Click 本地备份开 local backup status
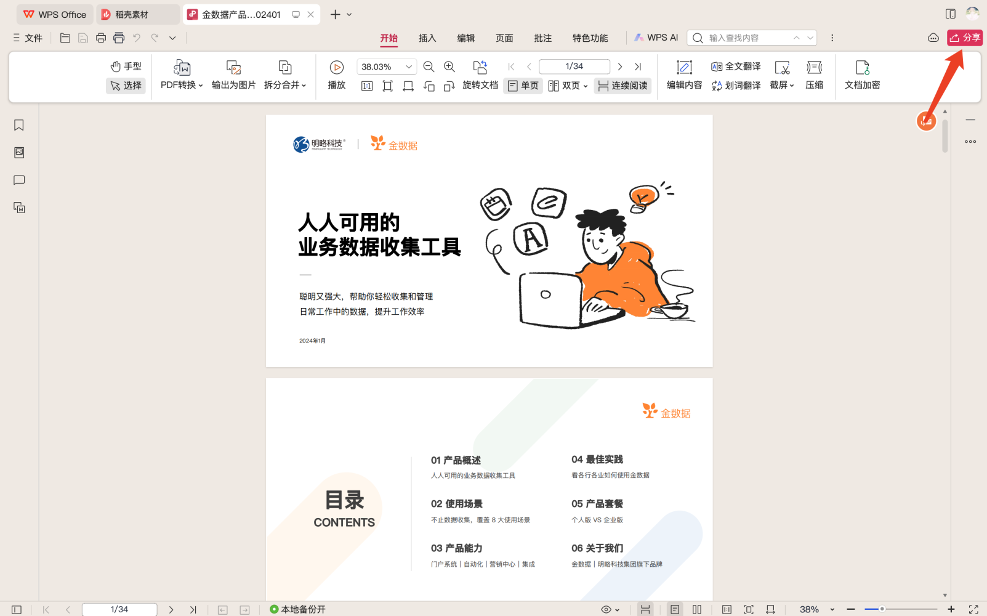987x616 pixels. 298,609
